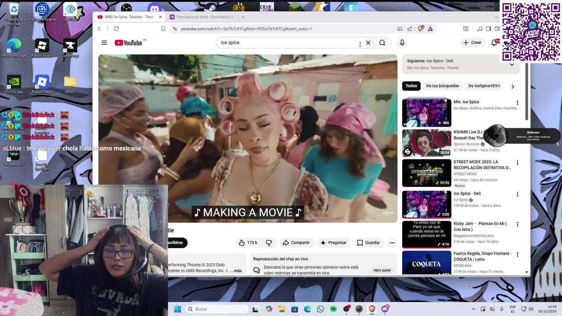Image resolution: width=562 pixels, height=316 pixels.
Task: Click the browser address bar URL
Action: pyautogui.click(x=247, y=29)
